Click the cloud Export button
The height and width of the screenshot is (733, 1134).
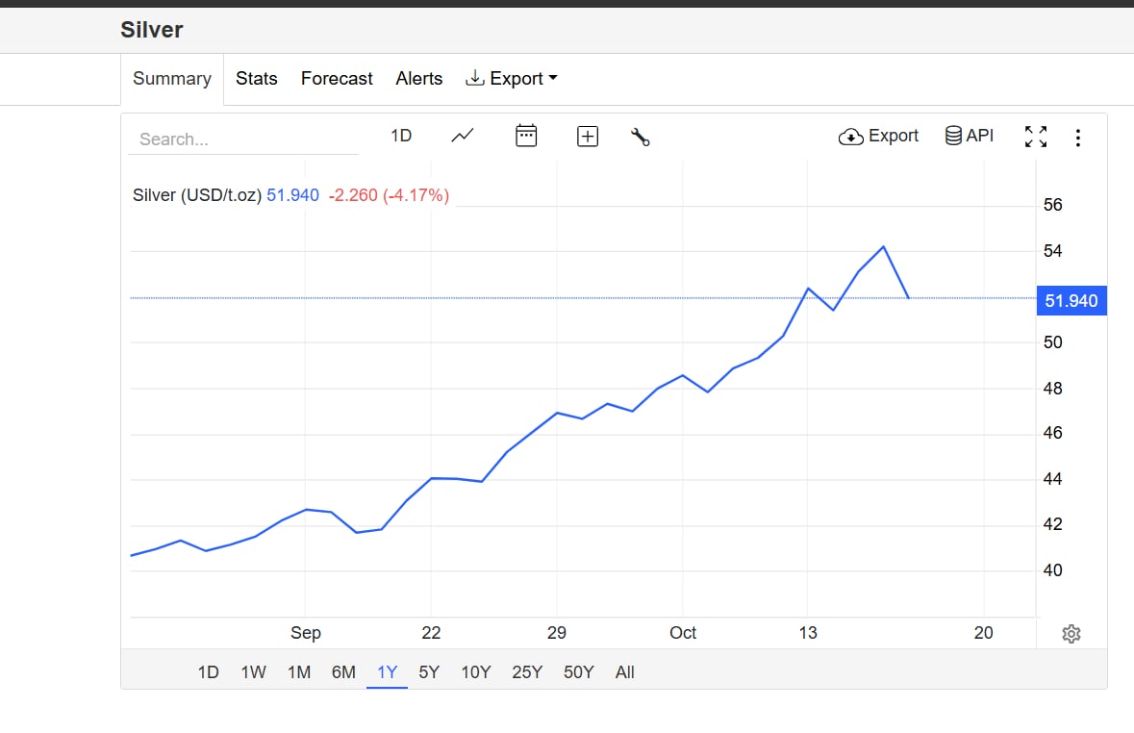879,136
